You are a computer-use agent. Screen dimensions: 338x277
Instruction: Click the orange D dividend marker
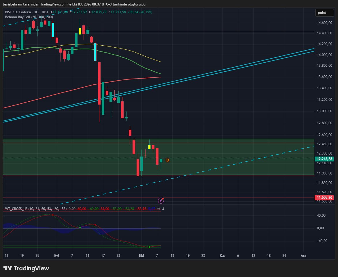pyautogui.click(x=167, y=160)
